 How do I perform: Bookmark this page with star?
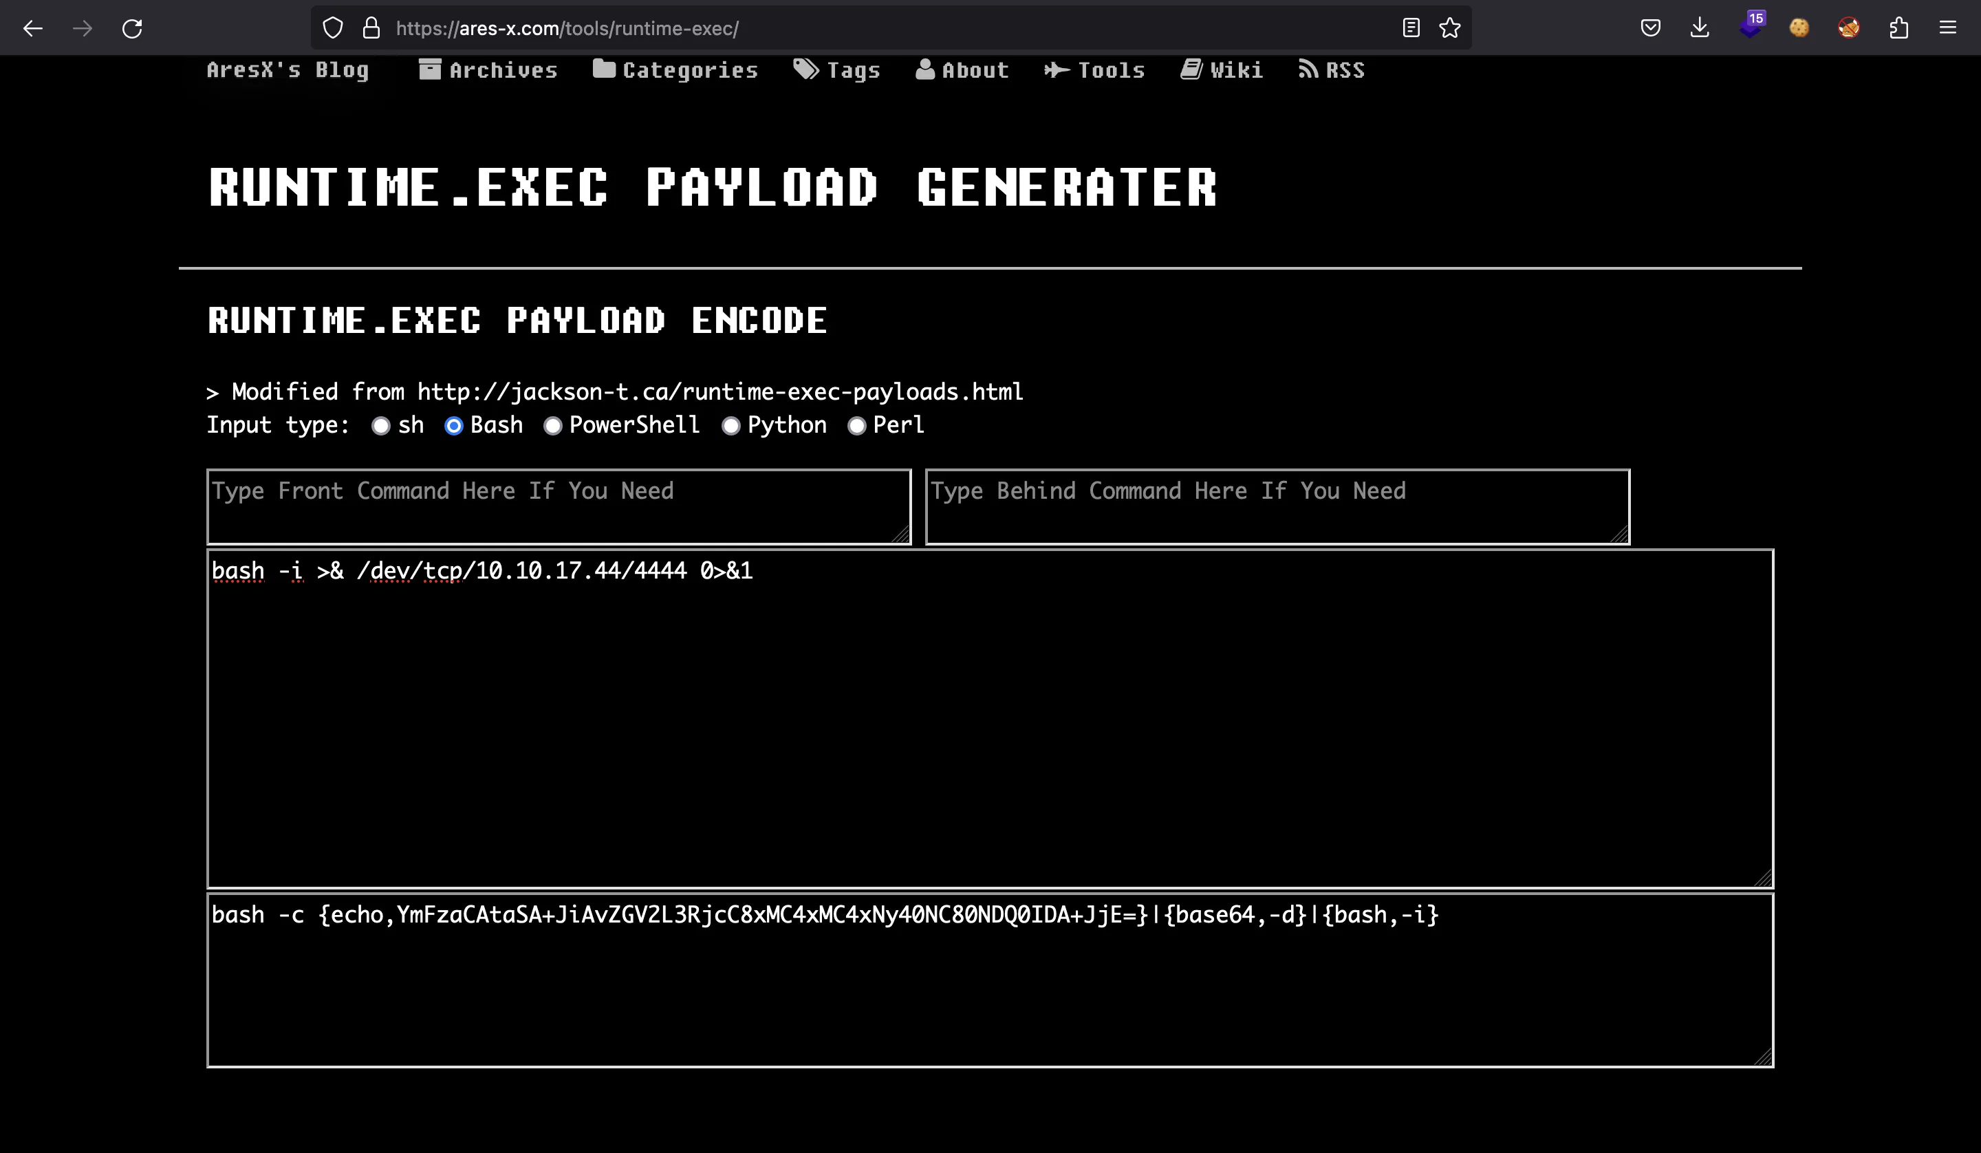pos(1449,28)
